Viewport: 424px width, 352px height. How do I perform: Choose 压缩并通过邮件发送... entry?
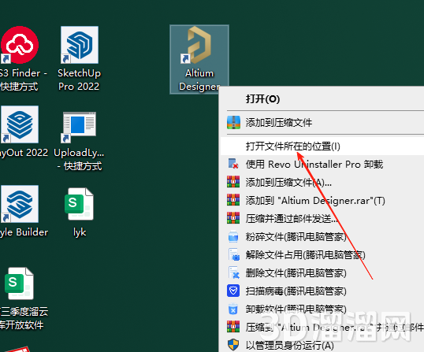[x=322, y=219]
